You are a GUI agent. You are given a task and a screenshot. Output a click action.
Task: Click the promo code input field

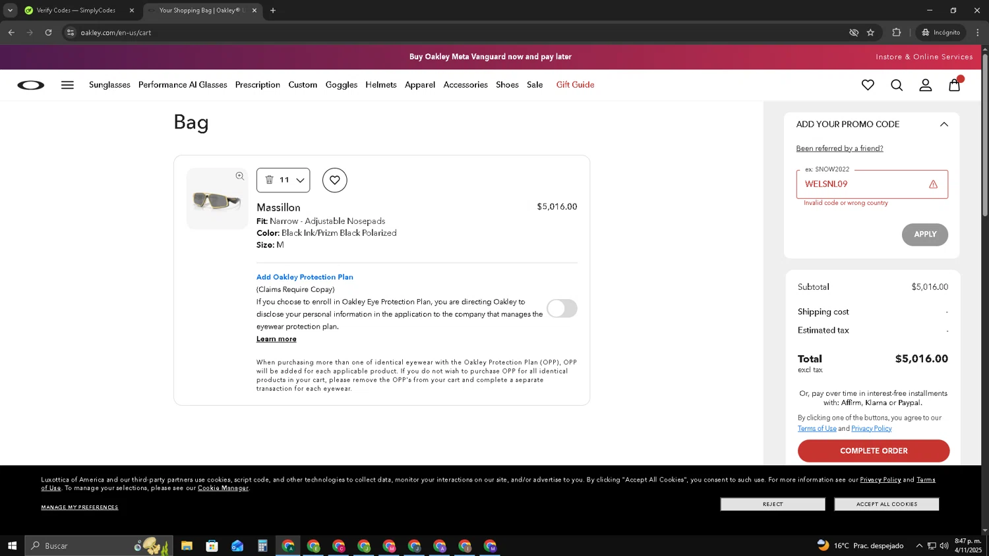tap(872, 184)
